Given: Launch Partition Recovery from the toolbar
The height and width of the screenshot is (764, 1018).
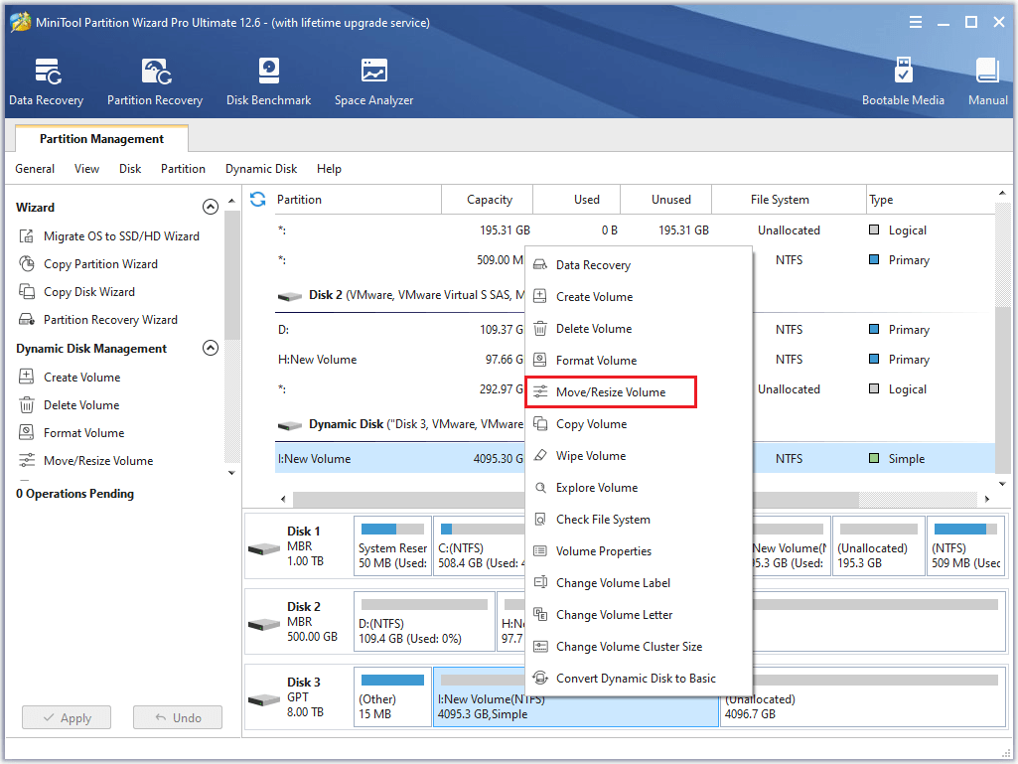Looking at the screenshot, I should pyautogui.click(x=155, y=81).
